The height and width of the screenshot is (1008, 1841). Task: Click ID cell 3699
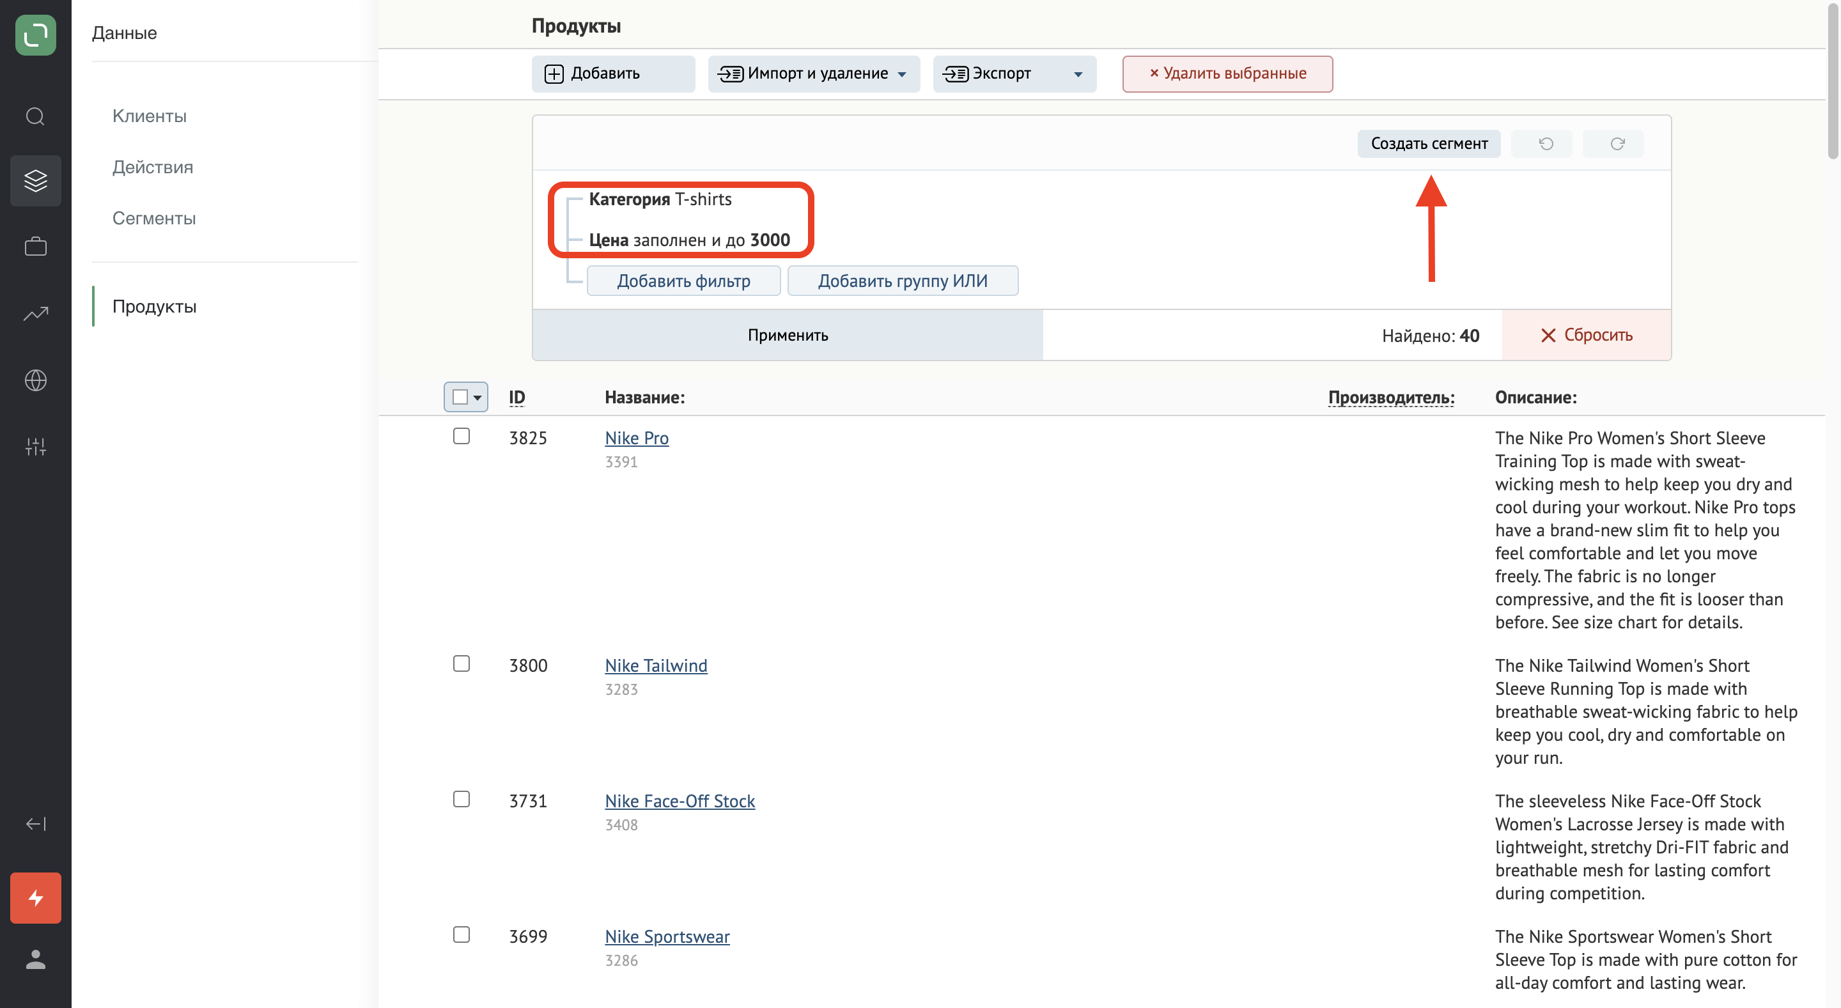(x=528, y=936)
